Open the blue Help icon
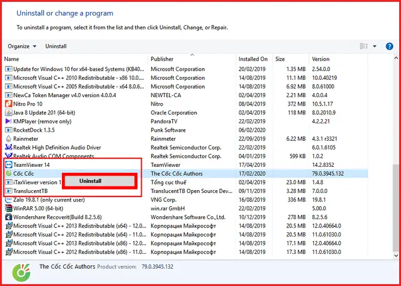Image resolution: width=401 pixels, height=286 pixels. coord(389,46)
